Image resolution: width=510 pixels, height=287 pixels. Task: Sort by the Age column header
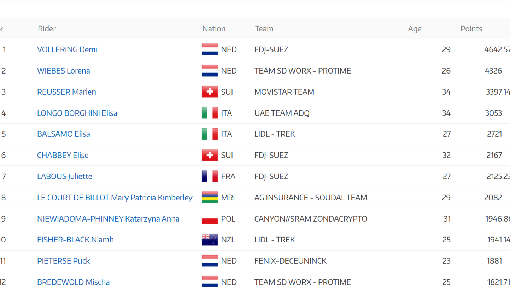pos(415,29)
